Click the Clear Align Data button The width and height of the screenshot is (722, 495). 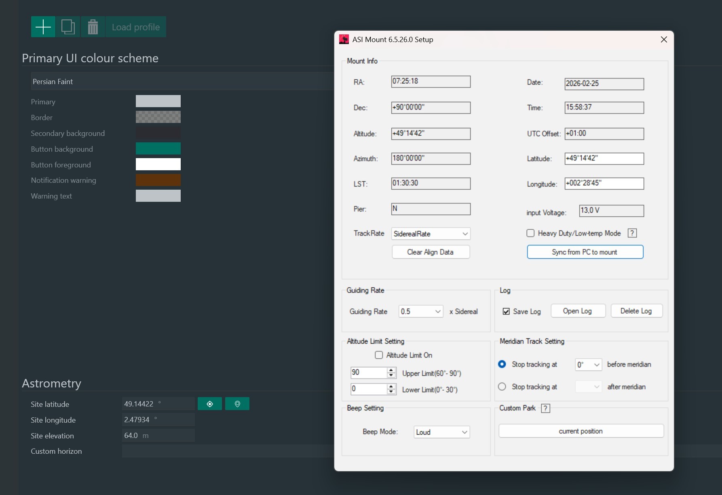(431, 252)
